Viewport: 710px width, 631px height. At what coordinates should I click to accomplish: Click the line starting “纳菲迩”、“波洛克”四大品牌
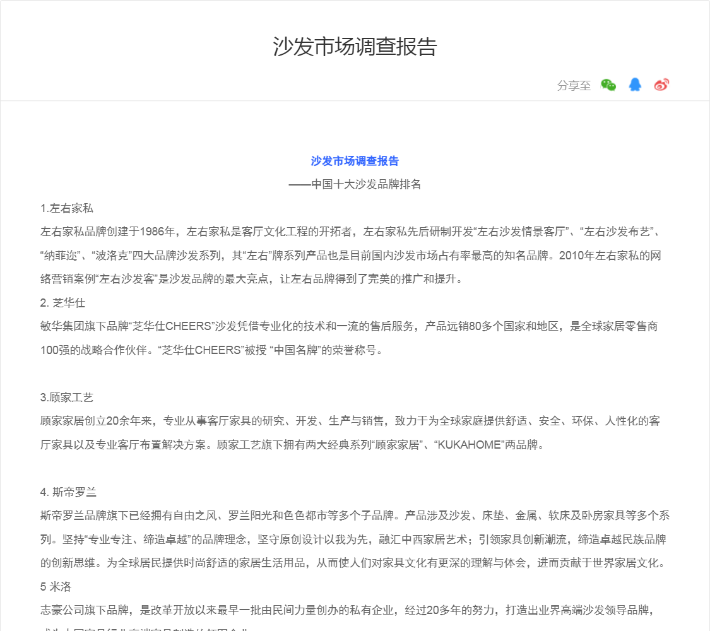click(350, 256)
